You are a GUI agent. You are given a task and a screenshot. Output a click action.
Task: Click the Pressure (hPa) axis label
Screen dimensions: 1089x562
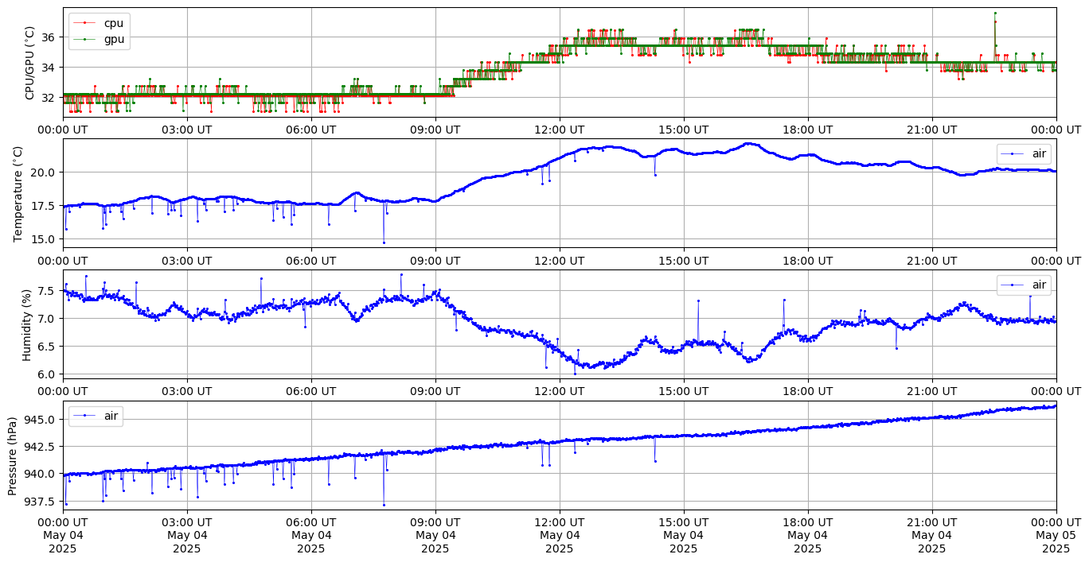[13, 455]
